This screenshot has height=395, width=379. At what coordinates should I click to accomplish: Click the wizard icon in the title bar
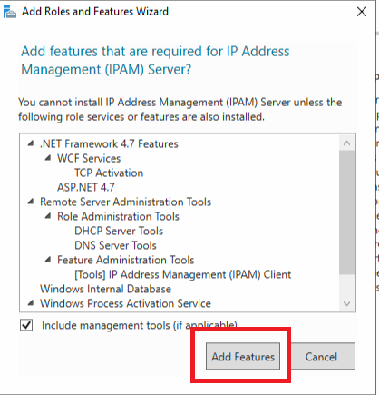[10, 12]
